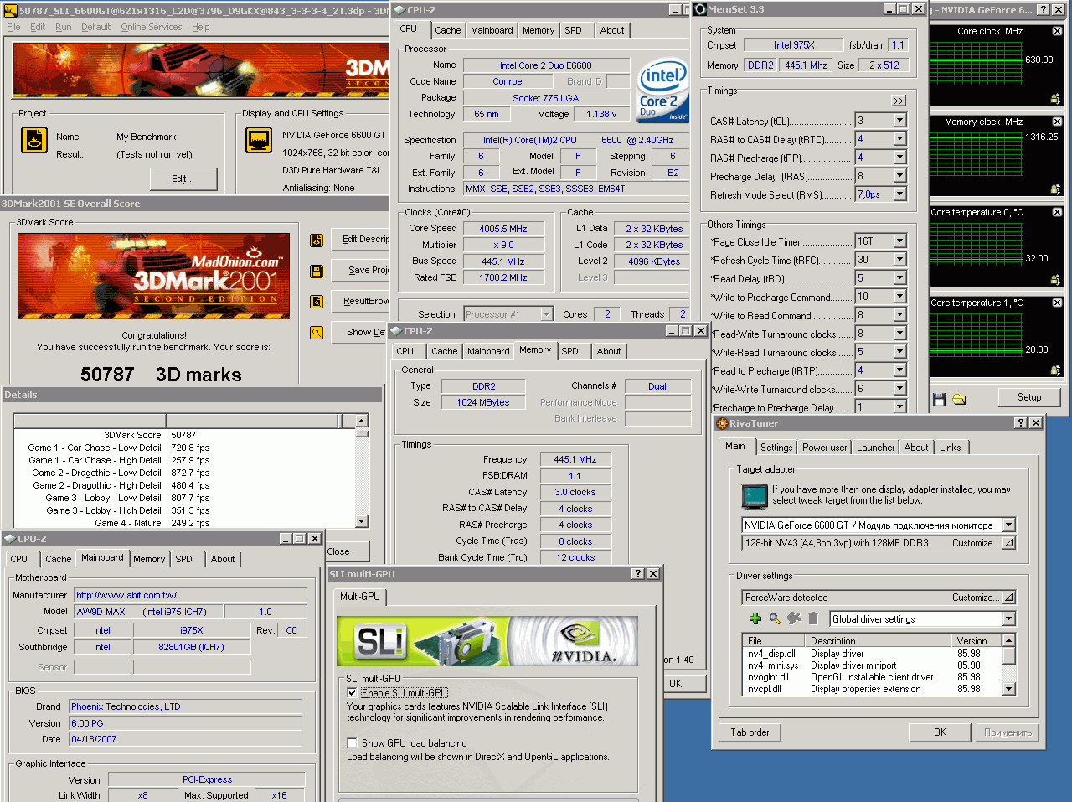
Task: Toggle Enable SLI multi-GPU checkbox
Action: [x=352, y=693]
